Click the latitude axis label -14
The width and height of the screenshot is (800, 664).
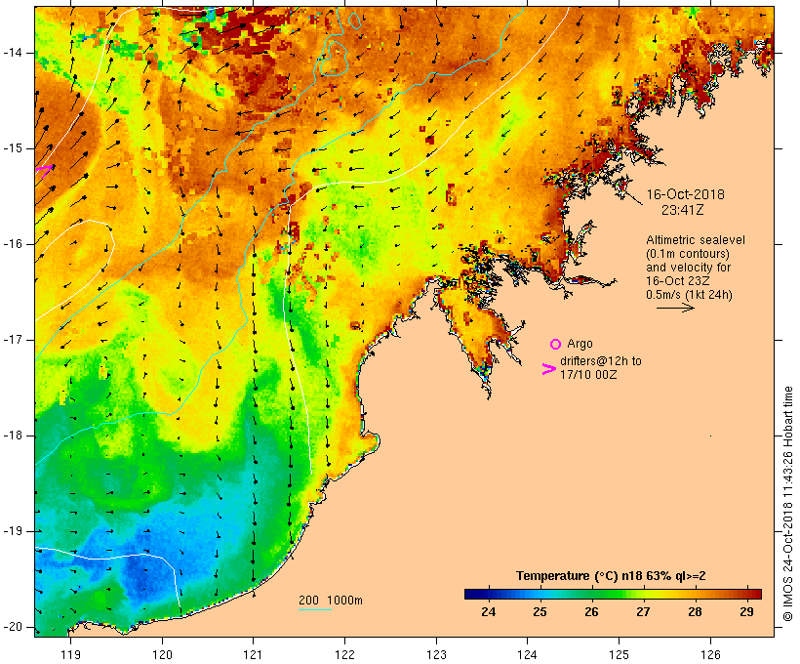coord(13,53)
